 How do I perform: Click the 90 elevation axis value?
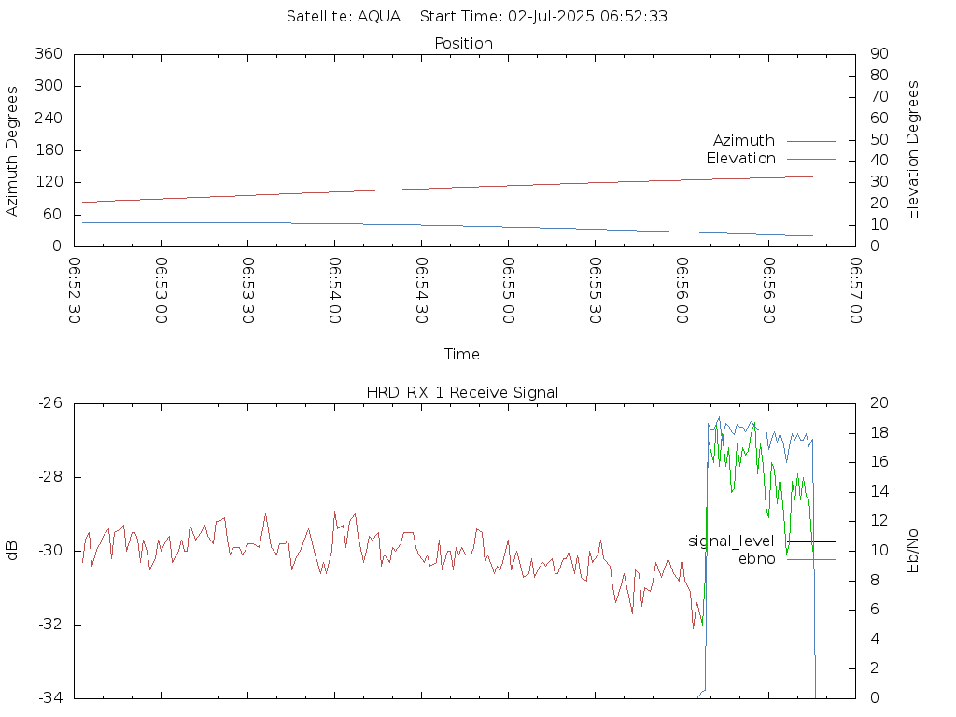coord(879,53)
